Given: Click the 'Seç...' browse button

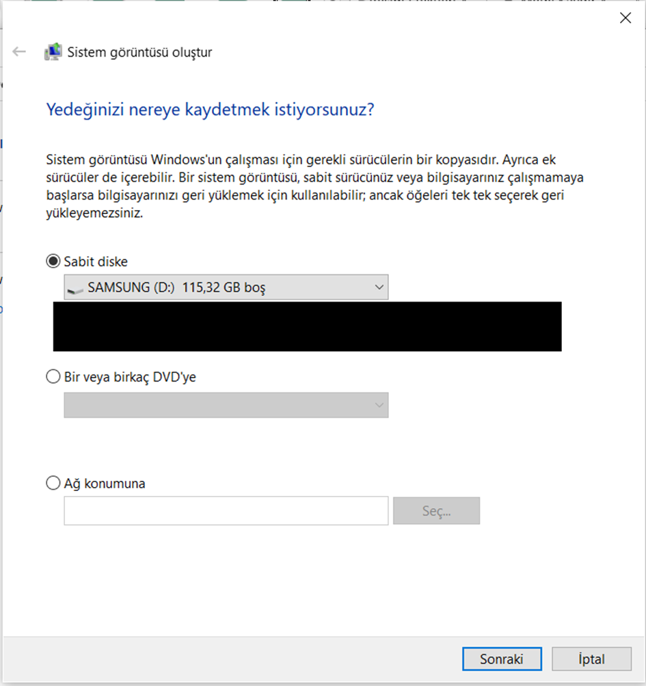Looking at the screenshot, I should 437,510.
